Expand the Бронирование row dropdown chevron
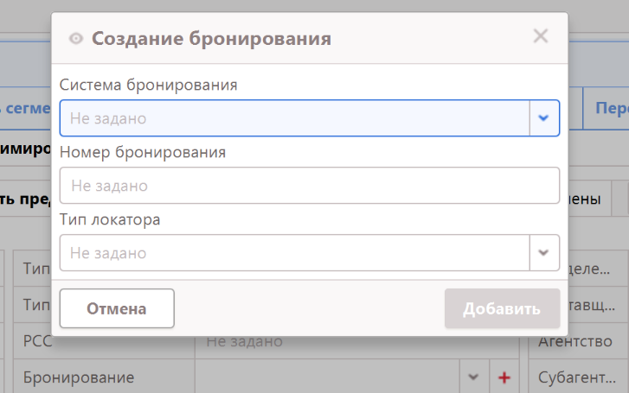The width and height of the screenshot is (629, 393). point(473,377)
